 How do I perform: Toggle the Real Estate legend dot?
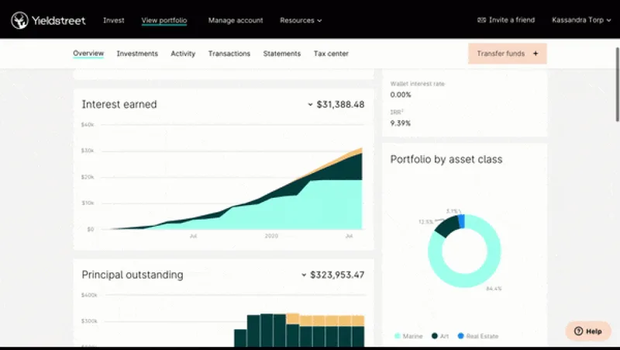click(460, 336)
